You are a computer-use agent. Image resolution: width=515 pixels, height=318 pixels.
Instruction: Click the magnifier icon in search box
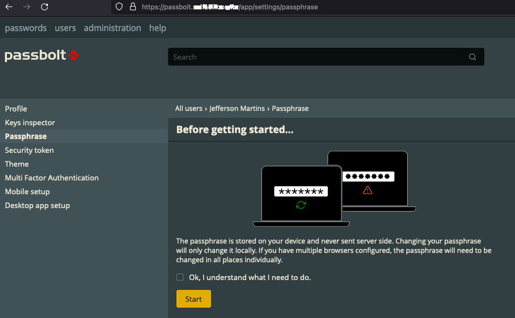[x=472, y=57]
